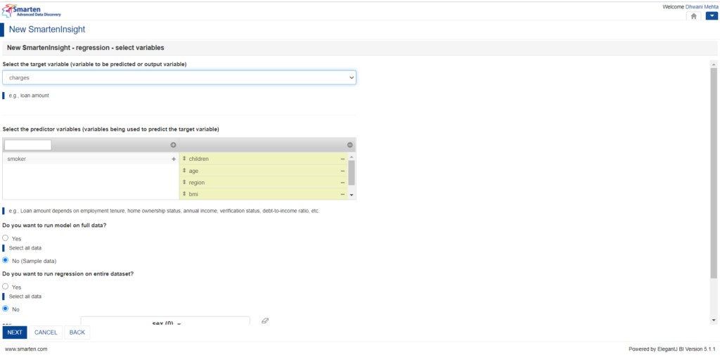Screen dimensions: 720x355
Task: Clear sex filter with eraser icon
Action: (x=264, y=321)
